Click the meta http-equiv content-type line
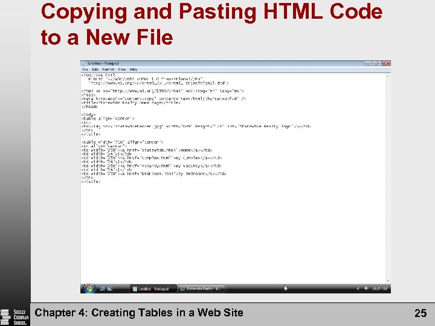The height and width of the screenshot is (326, 435). coord(164,98)
